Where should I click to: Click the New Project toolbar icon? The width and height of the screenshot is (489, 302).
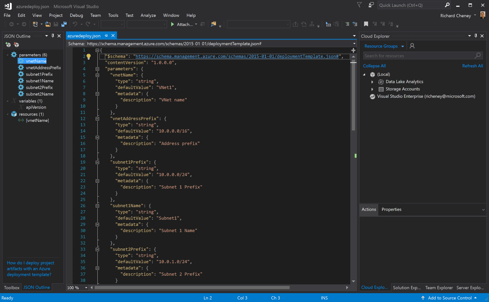(x=35, y=24)
